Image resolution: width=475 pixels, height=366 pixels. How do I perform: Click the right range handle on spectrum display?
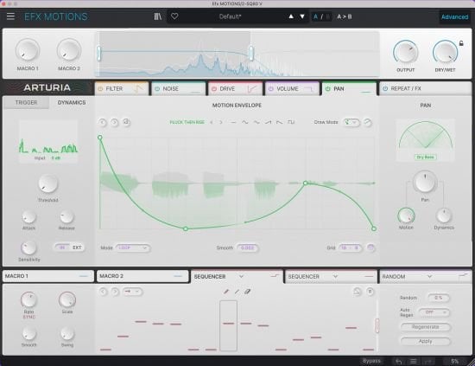pos(251,53)
